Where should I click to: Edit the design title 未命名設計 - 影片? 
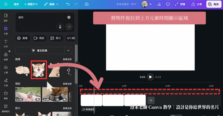126,4
